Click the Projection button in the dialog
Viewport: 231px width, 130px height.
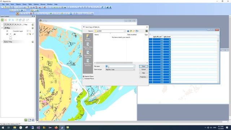click(x=143, y=77)
